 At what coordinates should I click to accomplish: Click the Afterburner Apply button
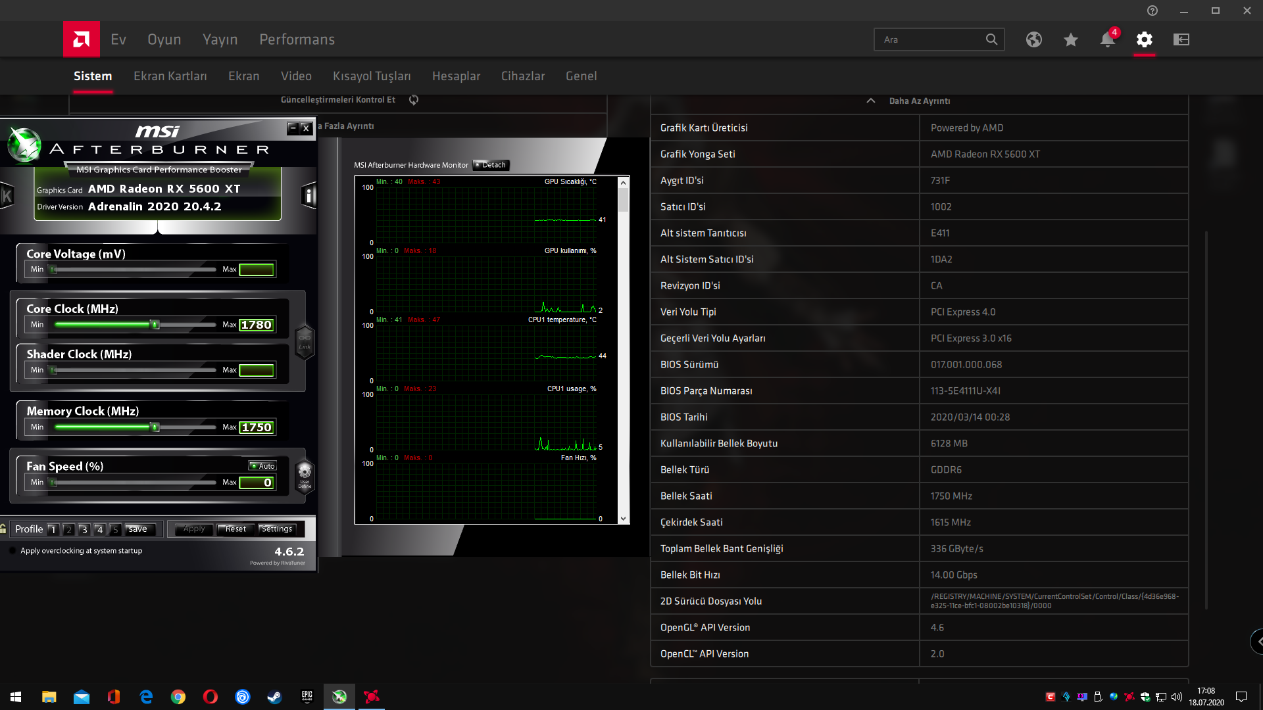click(x=194, y=529)
